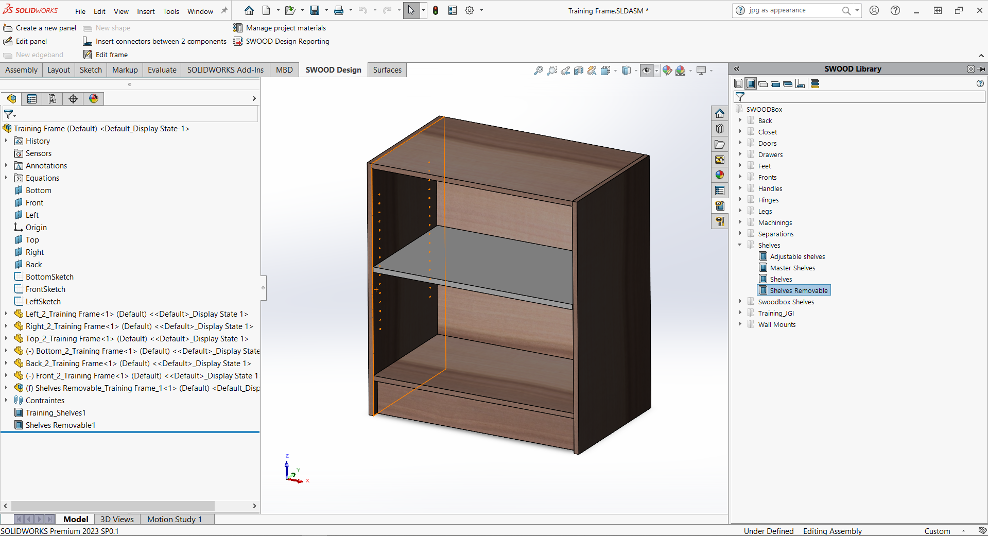Screen dimensions: 988x536
Task: Click Insert connectors between 2 components
Action: coord(154,41)
